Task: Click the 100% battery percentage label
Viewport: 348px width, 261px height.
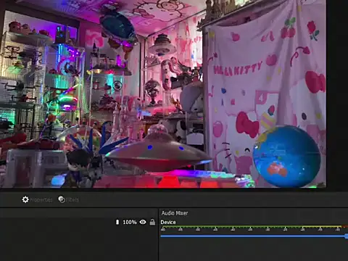Action: pyautogui.click(x=130, y=222)
